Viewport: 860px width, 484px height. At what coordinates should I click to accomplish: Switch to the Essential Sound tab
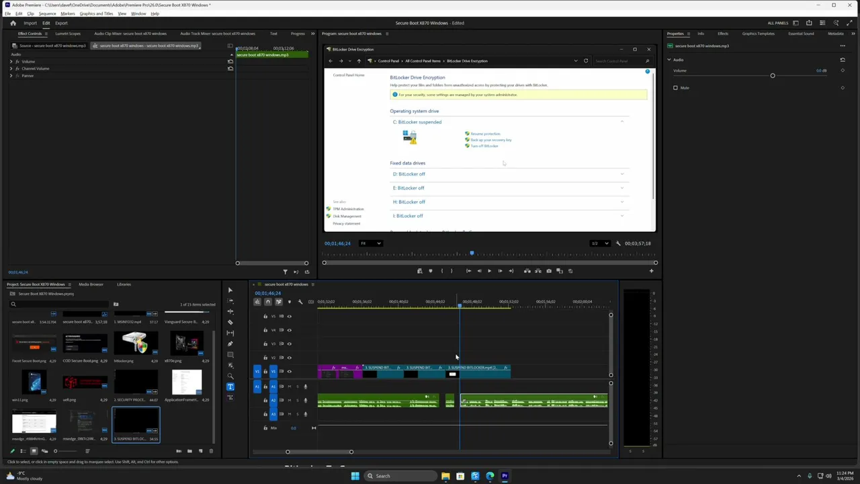tap(801, 34)
